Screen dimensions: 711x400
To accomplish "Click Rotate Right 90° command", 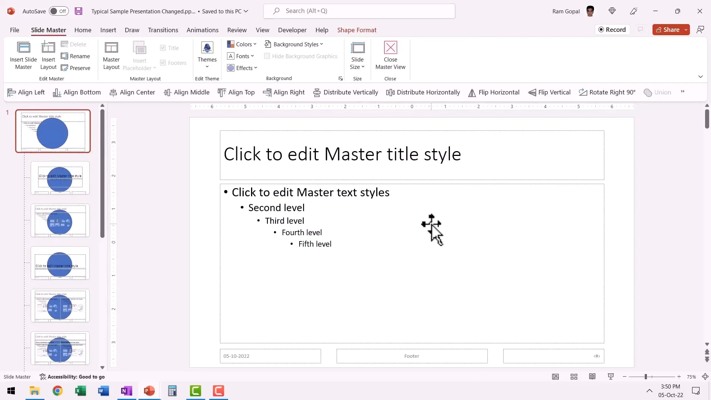I will (x=607, y=92).
